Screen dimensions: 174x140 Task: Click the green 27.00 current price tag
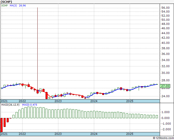click(x=165, y=86)
